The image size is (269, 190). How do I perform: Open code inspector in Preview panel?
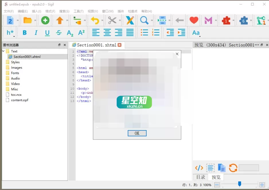pos(199,168)
